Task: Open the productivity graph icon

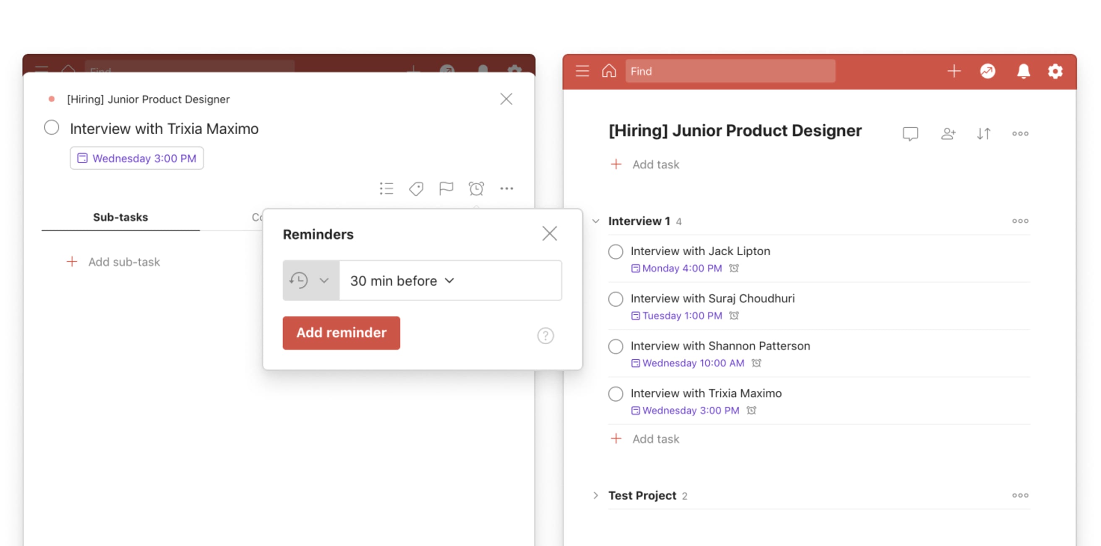Action: 988,71
